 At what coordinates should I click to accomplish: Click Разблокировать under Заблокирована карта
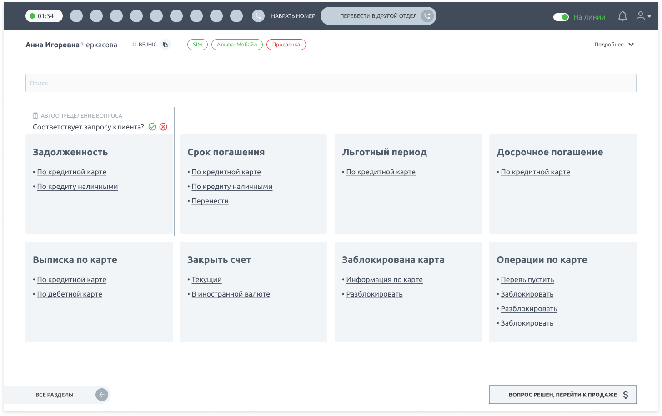click(374, 294)
